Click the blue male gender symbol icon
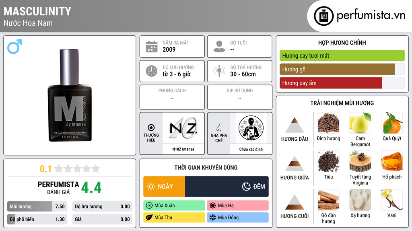This screenshot has width=412, height=231. (x=15, y=47)
